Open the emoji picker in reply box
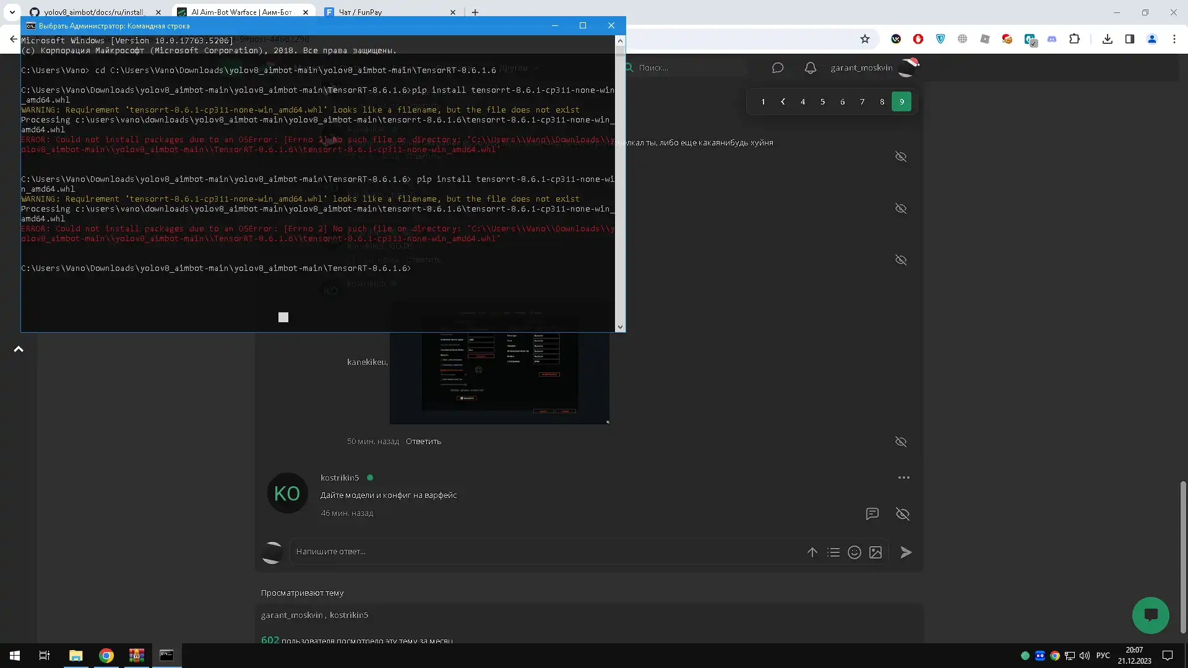1188x668 pixels. [854, 552]
